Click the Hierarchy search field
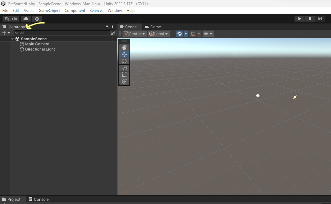Viewport: 331px width, 204px height. click(x=62, y=33)
